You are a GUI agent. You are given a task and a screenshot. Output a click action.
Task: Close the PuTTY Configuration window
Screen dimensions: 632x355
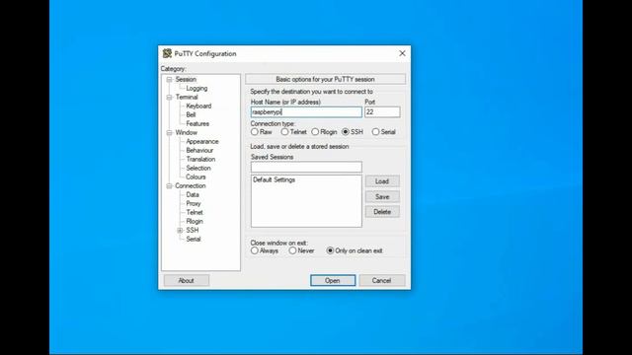click(x=402, y=53)
